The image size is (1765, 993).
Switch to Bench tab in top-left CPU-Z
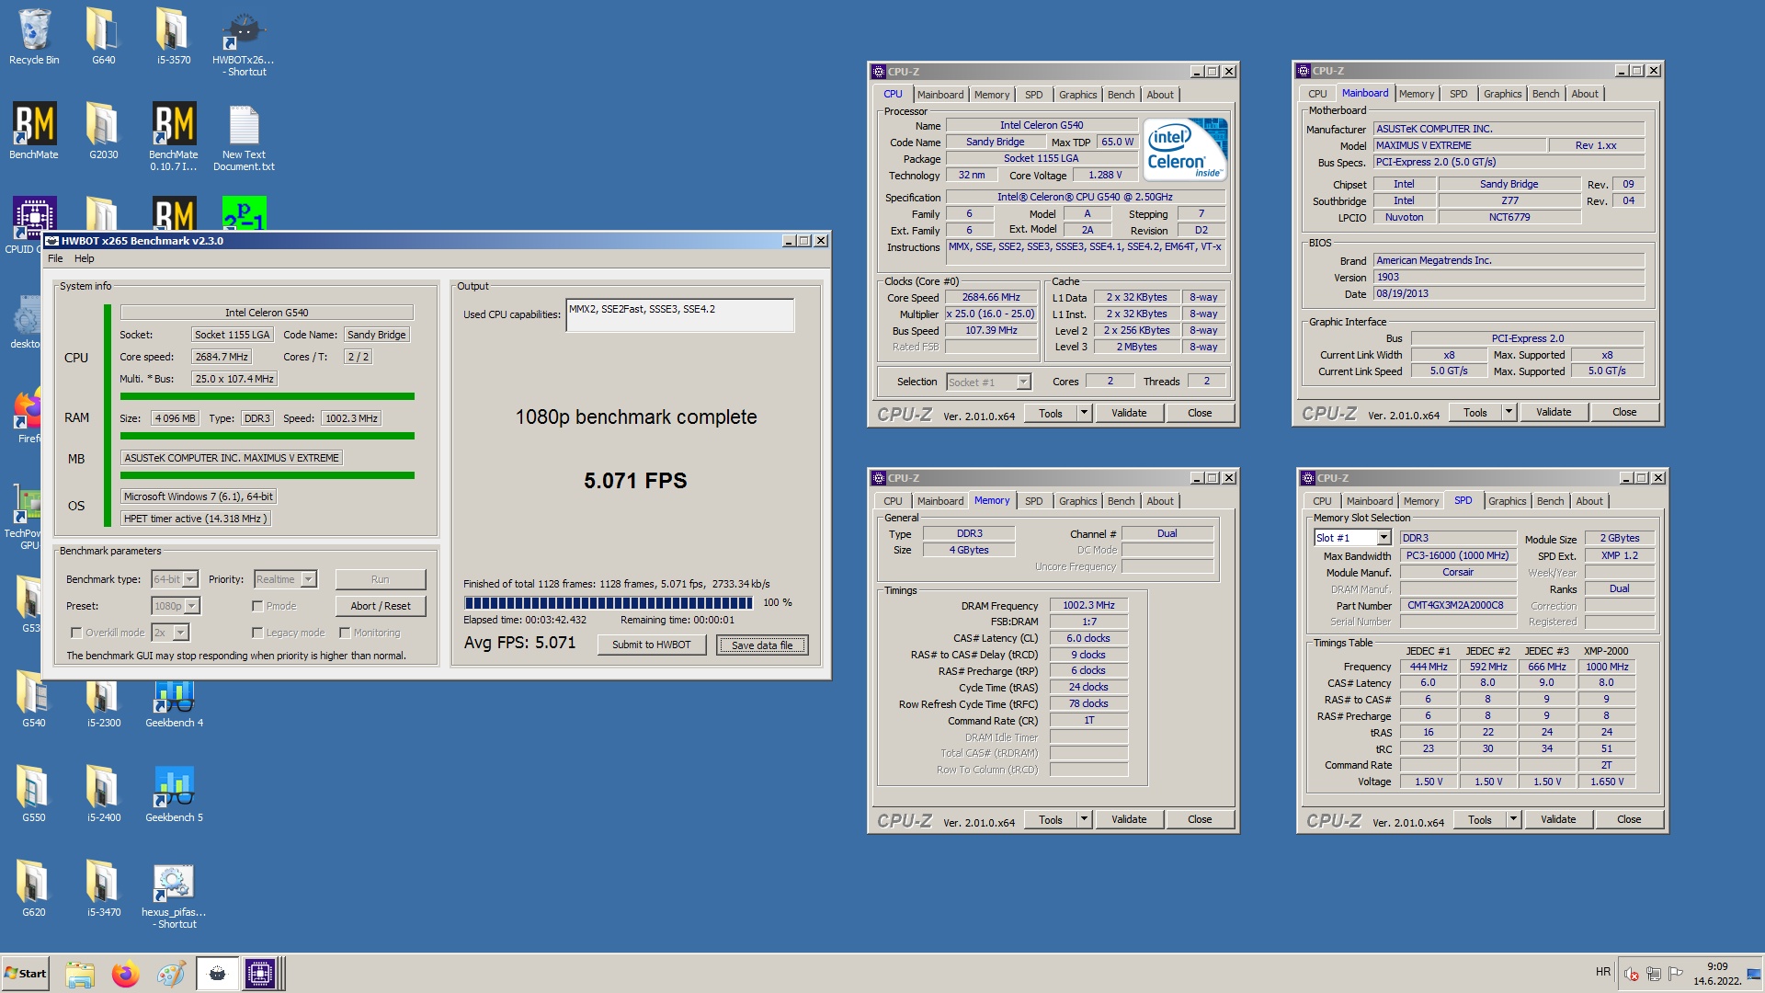[1121, 95]
